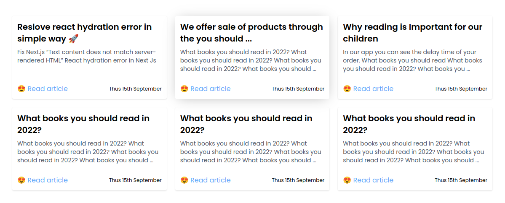Click the date on the react hydration card
The height and width of the screenshot is (203, 505).
click(x=135, y=89)
